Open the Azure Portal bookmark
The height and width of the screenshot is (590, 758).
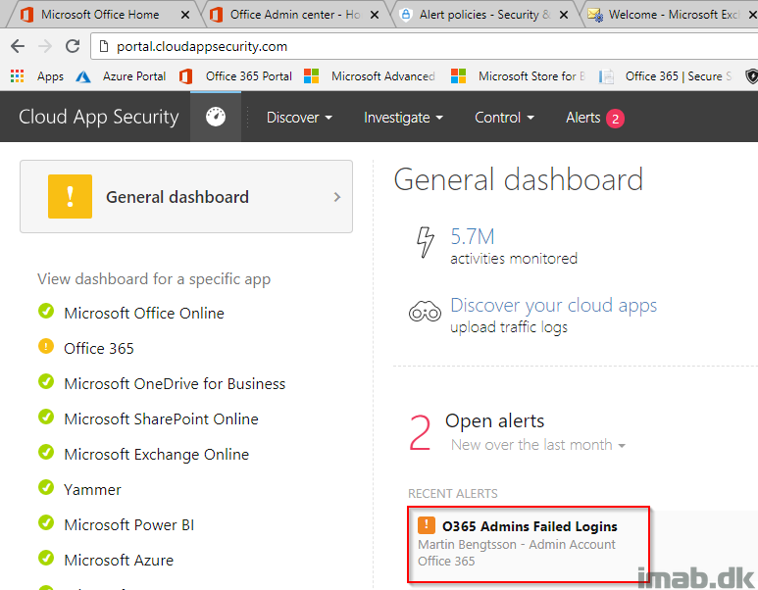coord(121,76)
